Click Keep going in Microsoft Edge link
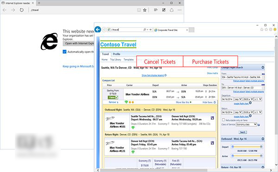The width and height of the screenshot is (278, 172). point(78,66)
